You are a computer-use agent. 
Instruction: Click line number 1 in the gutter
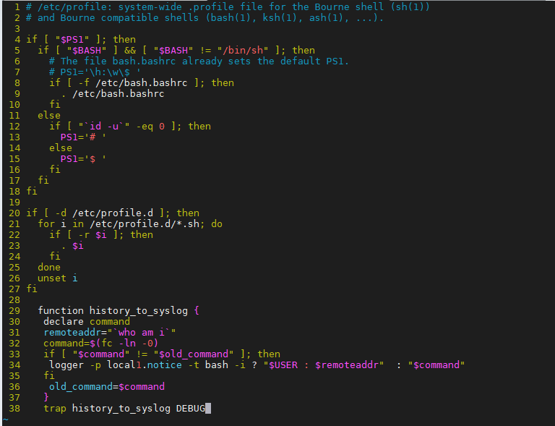pyautogui.click(x=17, y=7)
